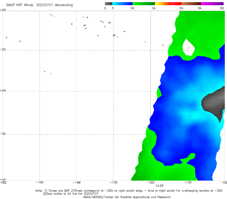
Task: Click the color bar label '64'
Action: pos(200,8)
